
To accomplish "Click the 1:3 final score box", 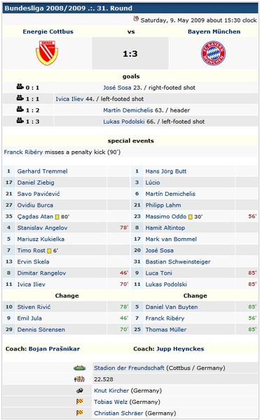I will pos(130,53).
